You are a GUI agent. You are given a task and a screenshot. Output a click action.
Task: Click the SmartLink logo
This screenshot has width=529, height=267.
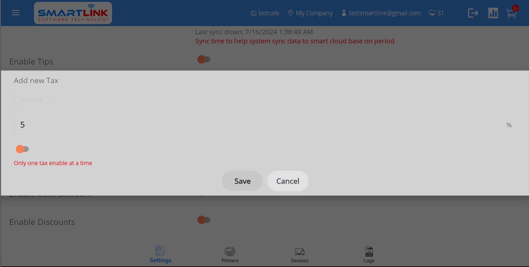[73, 13]
